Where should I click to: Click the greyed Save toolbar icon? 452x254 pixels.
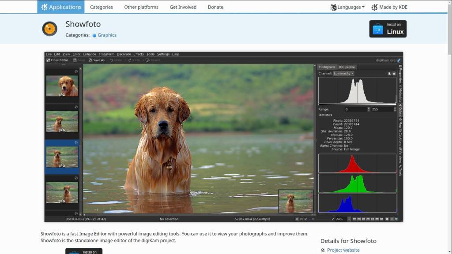coord(75,60)
